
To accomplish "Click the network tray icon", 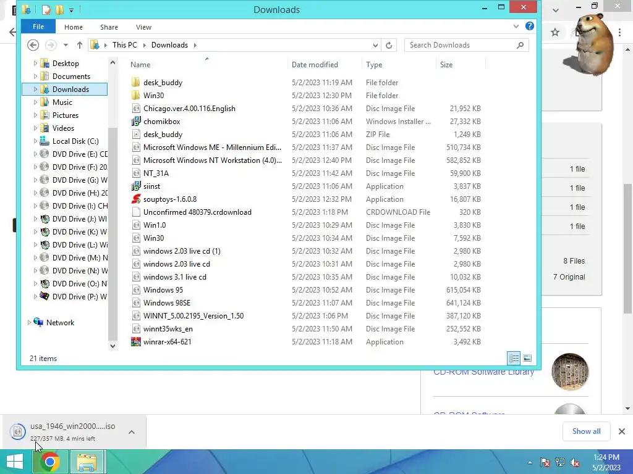I will coord(560,462).
